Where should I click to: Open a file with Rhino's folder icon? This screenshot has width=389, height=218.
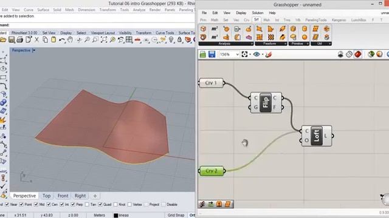coord(3,39)
